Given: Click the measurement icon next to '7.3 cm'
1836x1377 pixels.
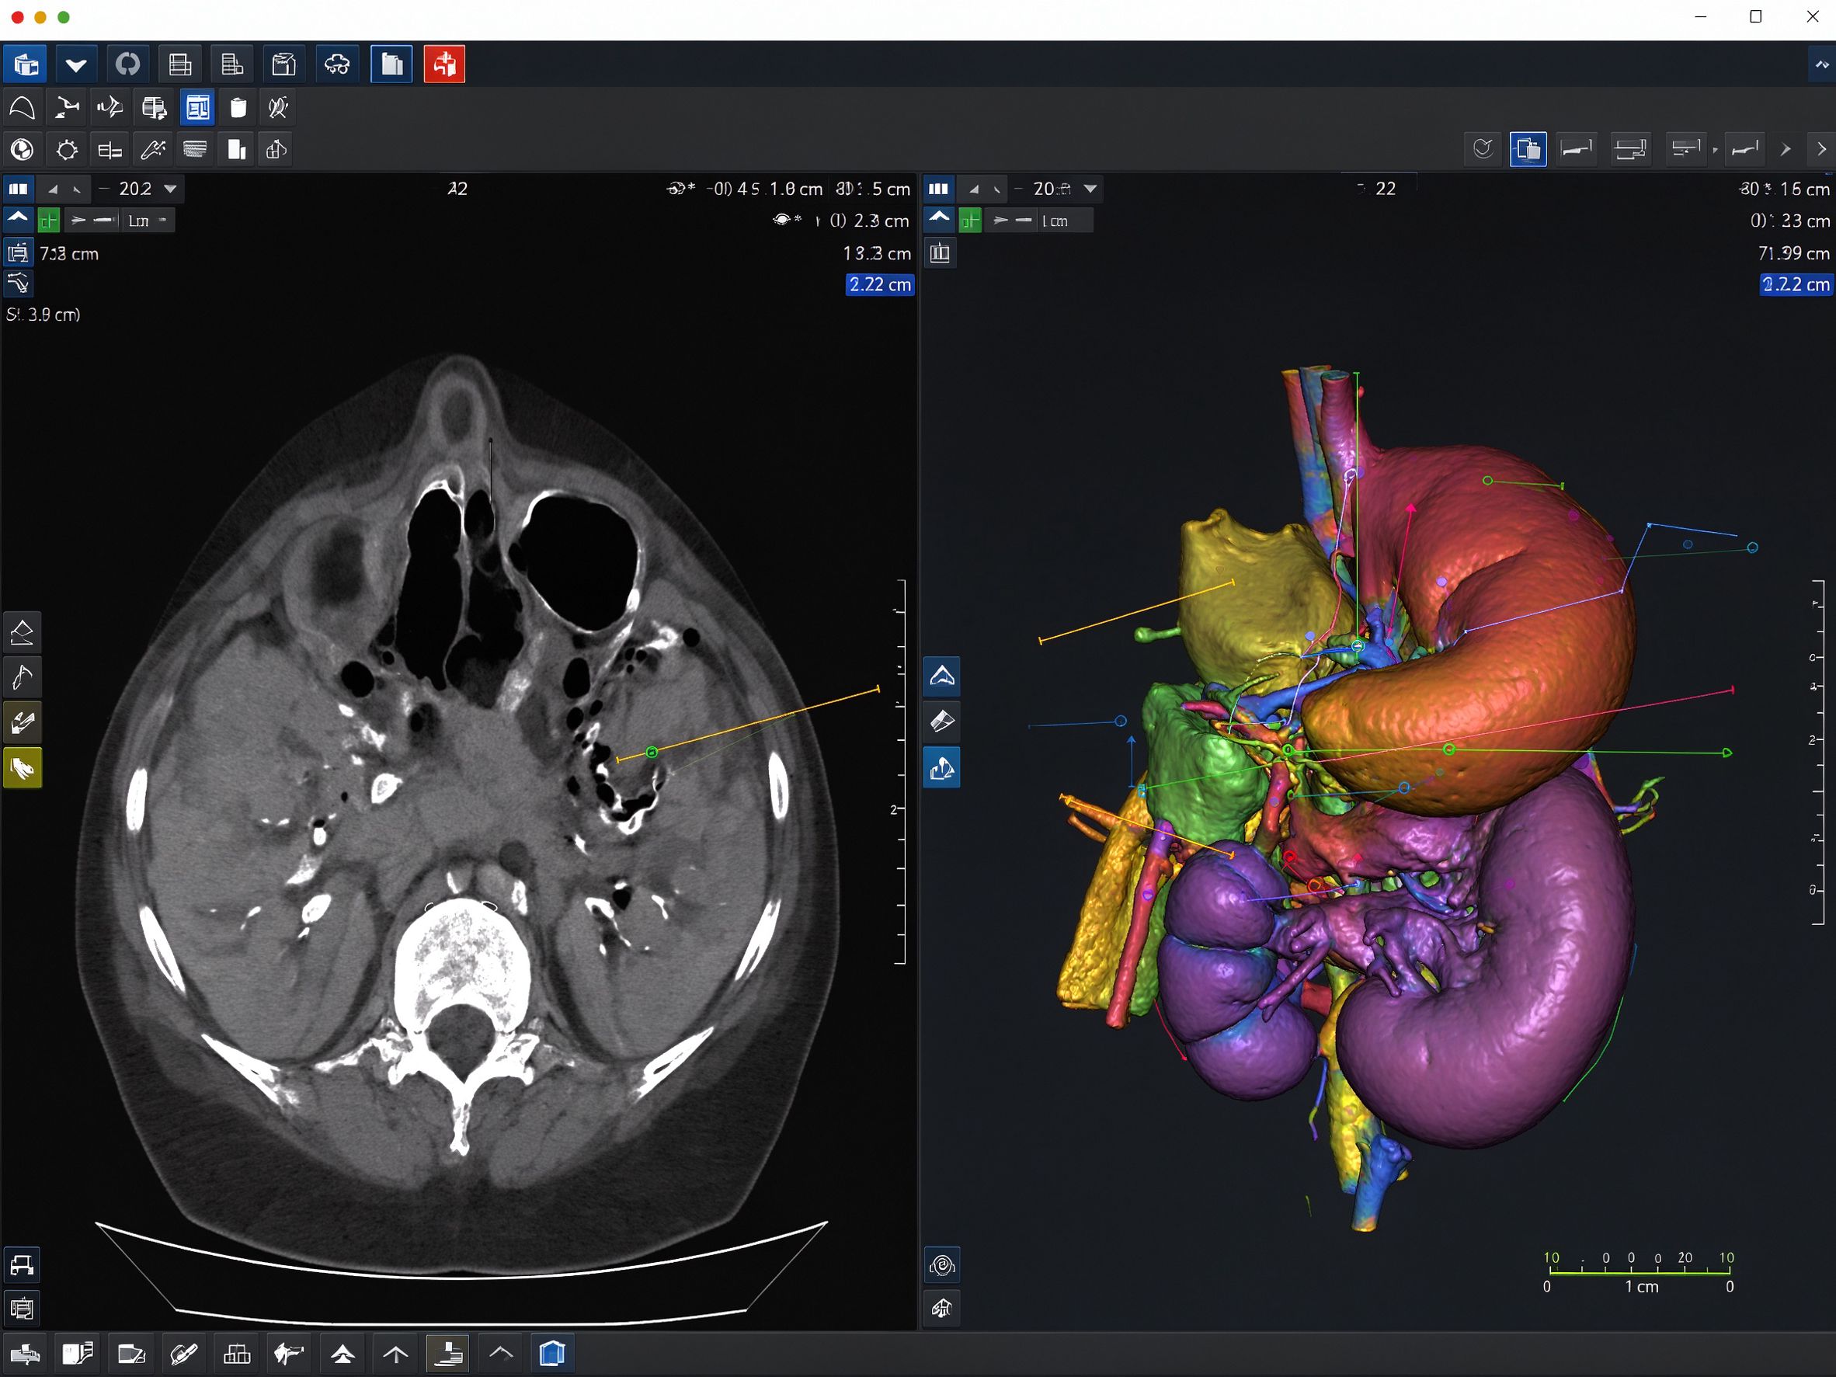Looking at the screenshot, I should (17, 253).
